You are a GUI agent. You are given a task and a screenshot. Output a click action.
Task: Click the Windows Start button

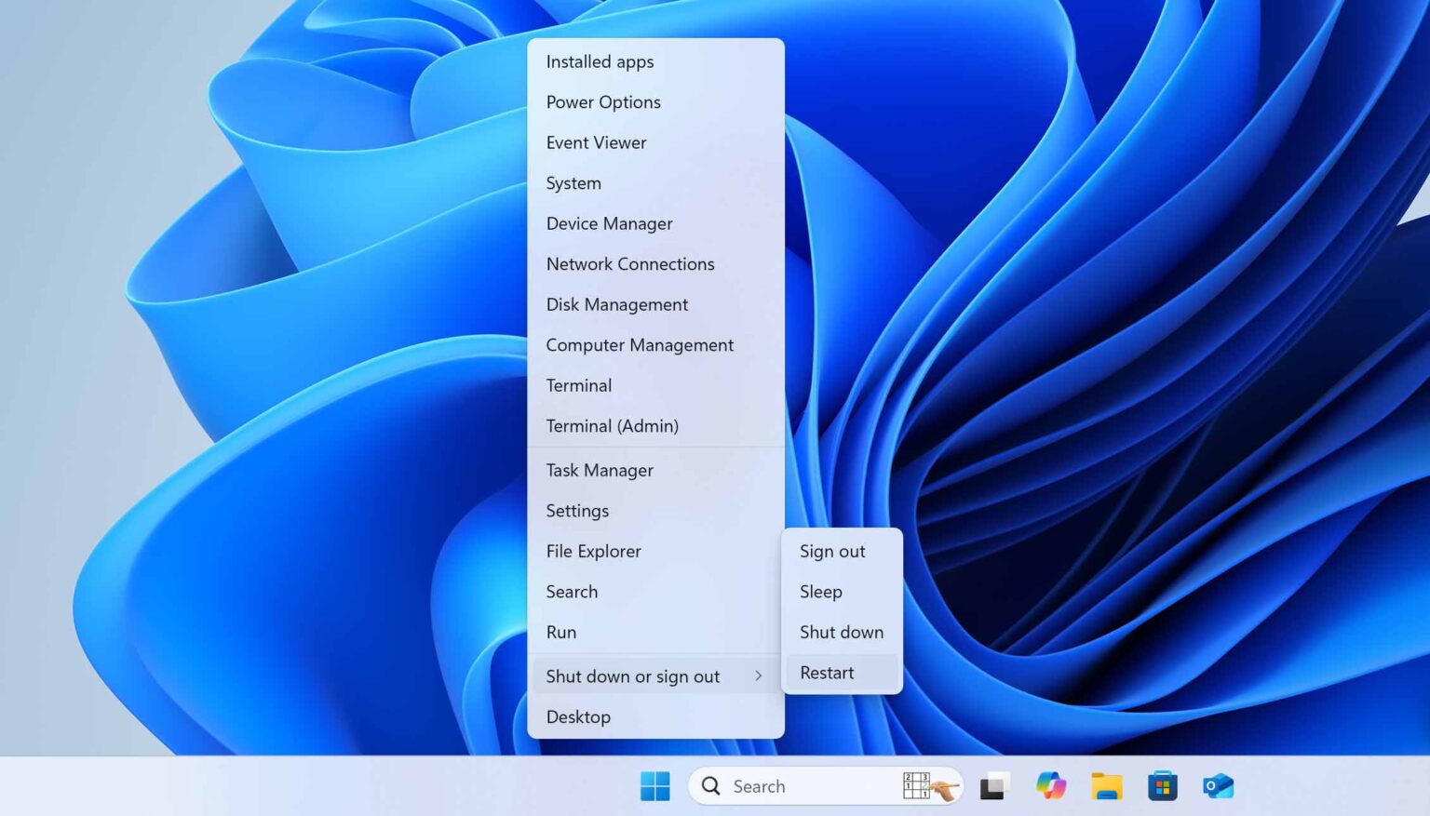[654, 786]
